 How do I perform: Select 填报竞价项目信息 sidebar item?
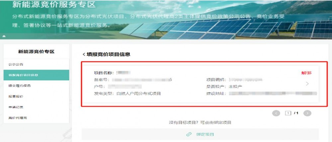pos(23,75)
